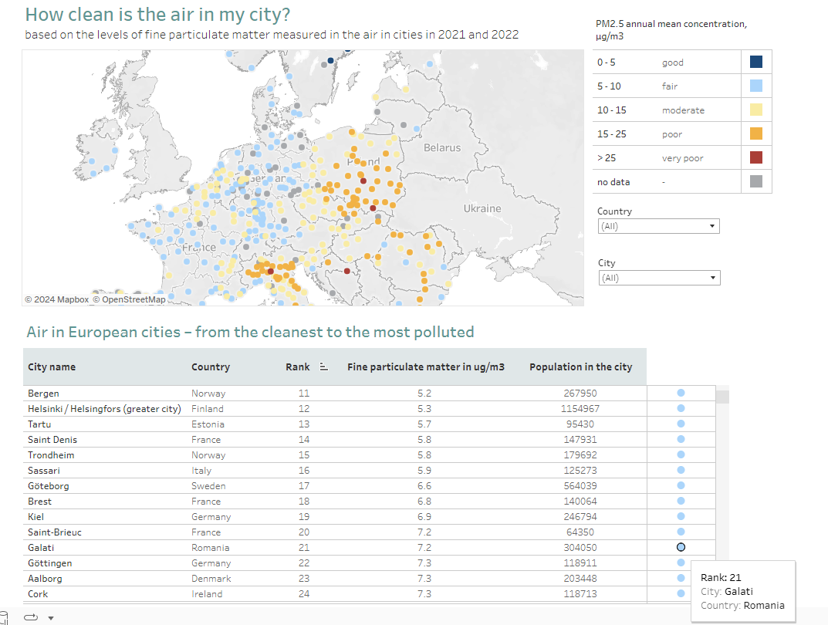Click the 'Fine particulate matter in ug/m3' header

pos(426,367)
